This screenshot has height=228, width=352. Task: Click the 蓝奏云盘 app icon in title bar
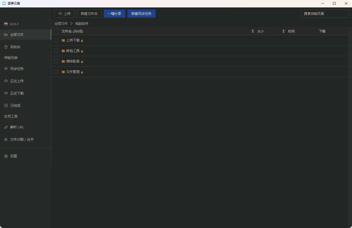[x=4, y=3]
